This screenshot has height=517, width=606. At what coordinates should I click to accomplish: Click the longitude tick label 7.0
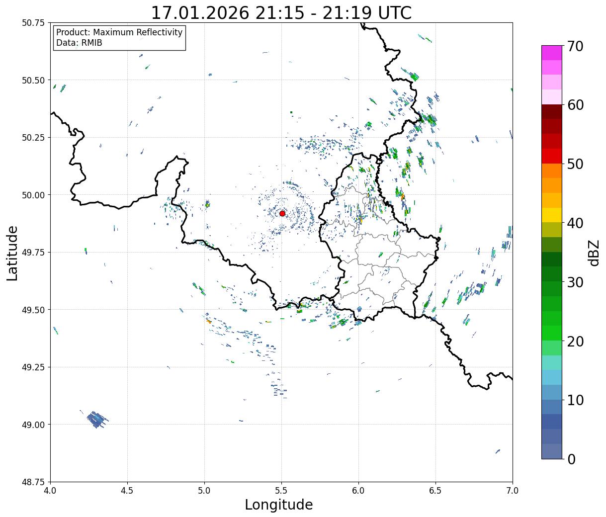coord(513,491)
